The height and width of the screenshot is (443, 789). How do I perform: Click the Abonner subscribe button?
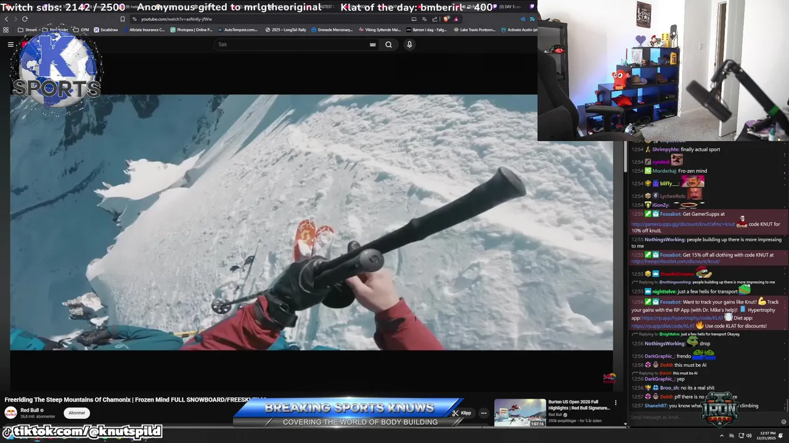[77, 413]
